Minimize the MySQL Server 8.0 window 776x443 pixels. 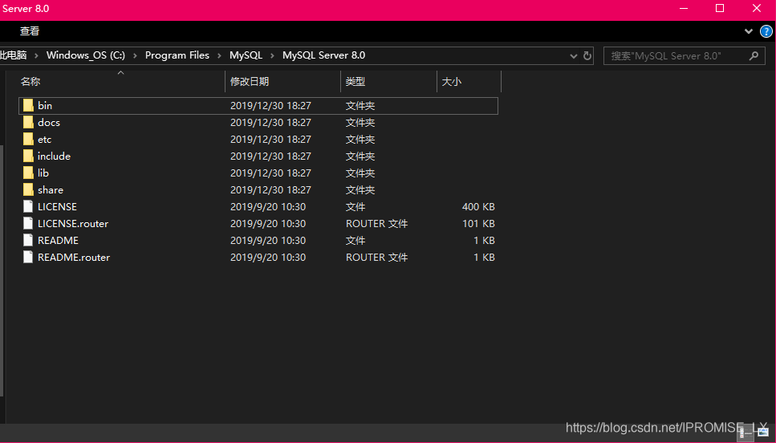click(684, 8)
